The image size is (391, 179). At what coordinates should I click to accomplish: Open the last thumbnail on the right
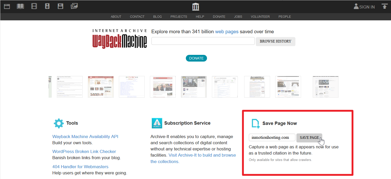pyautogui.click(x=326, y=87)
